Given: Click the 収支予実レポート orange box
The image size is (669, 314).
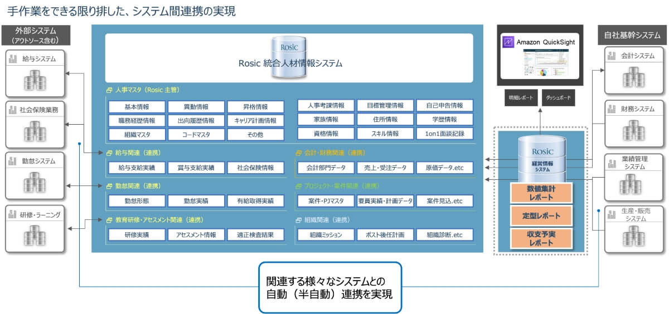Looking at the screenshot, I should pos(542,238).
